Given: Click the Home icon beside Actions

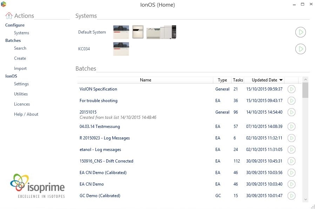Looking at the screenshot, I should 9,16.
